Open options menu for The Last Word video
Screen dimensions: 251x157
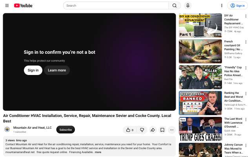click(x=246, y=119)
